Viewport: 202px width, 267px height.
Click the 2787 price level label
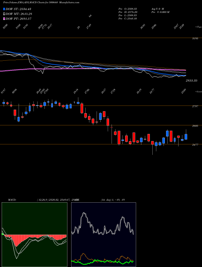pos(195,106)
